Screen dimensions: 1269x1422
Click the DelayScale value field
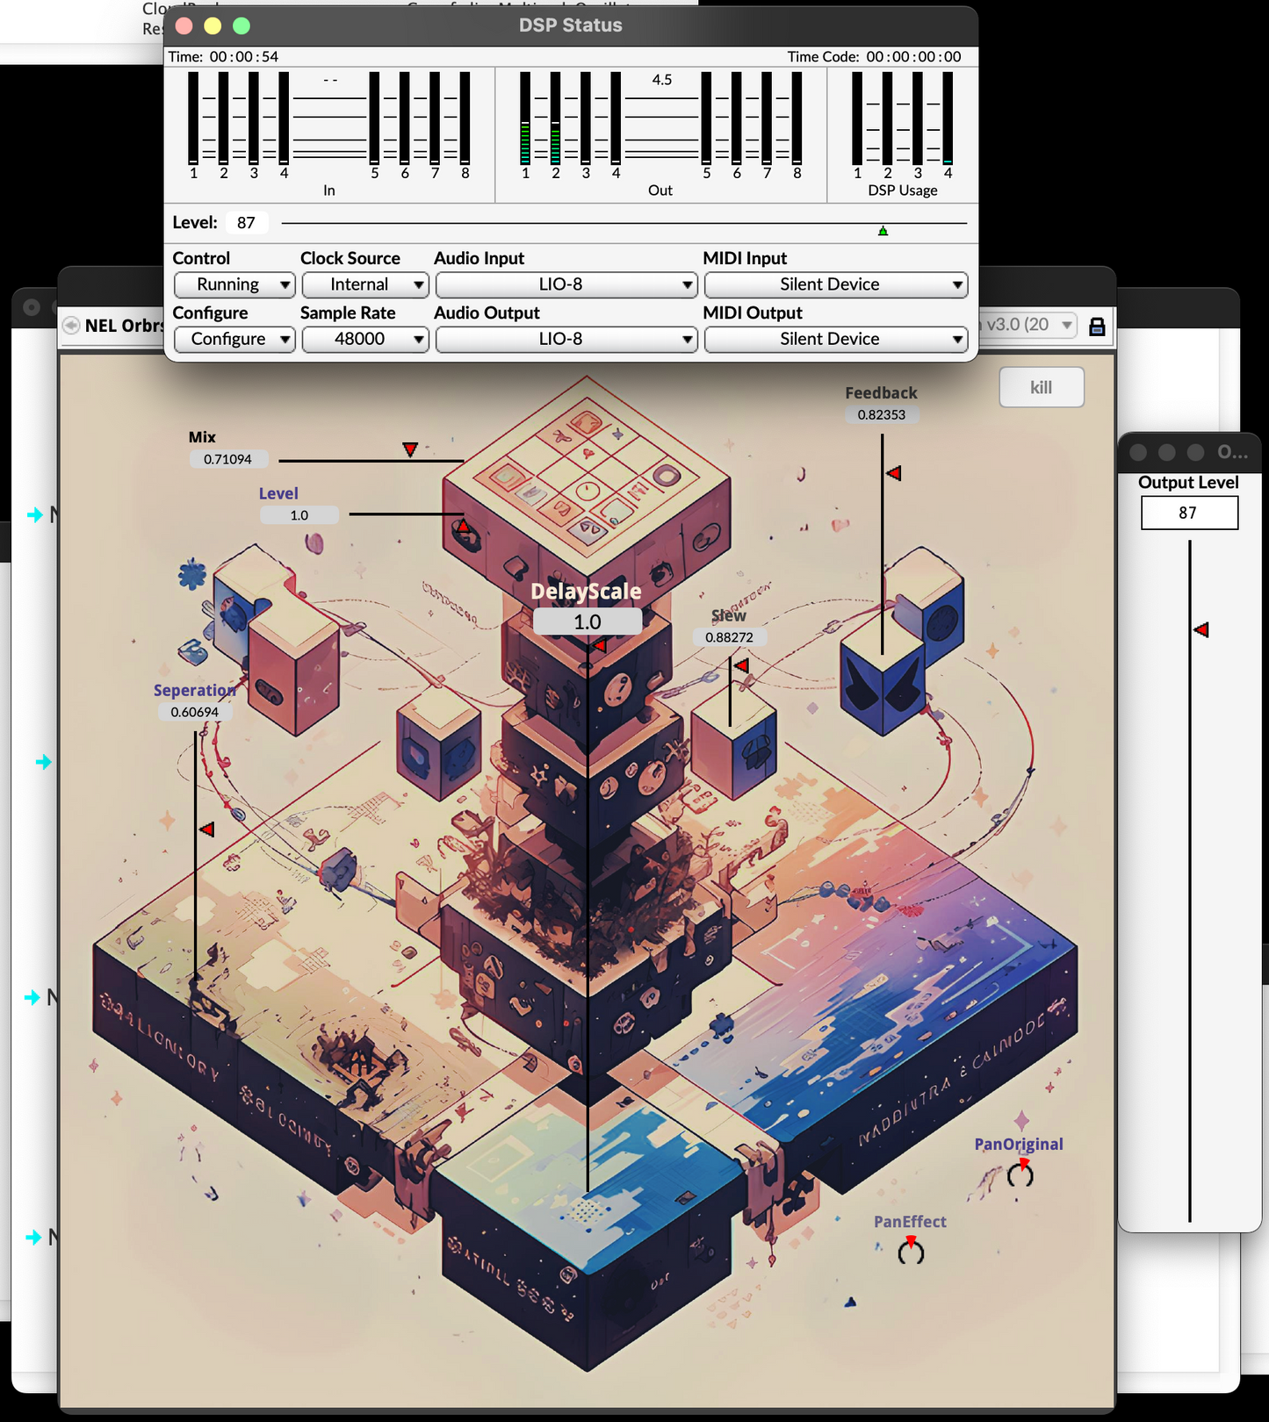(587, 621)
